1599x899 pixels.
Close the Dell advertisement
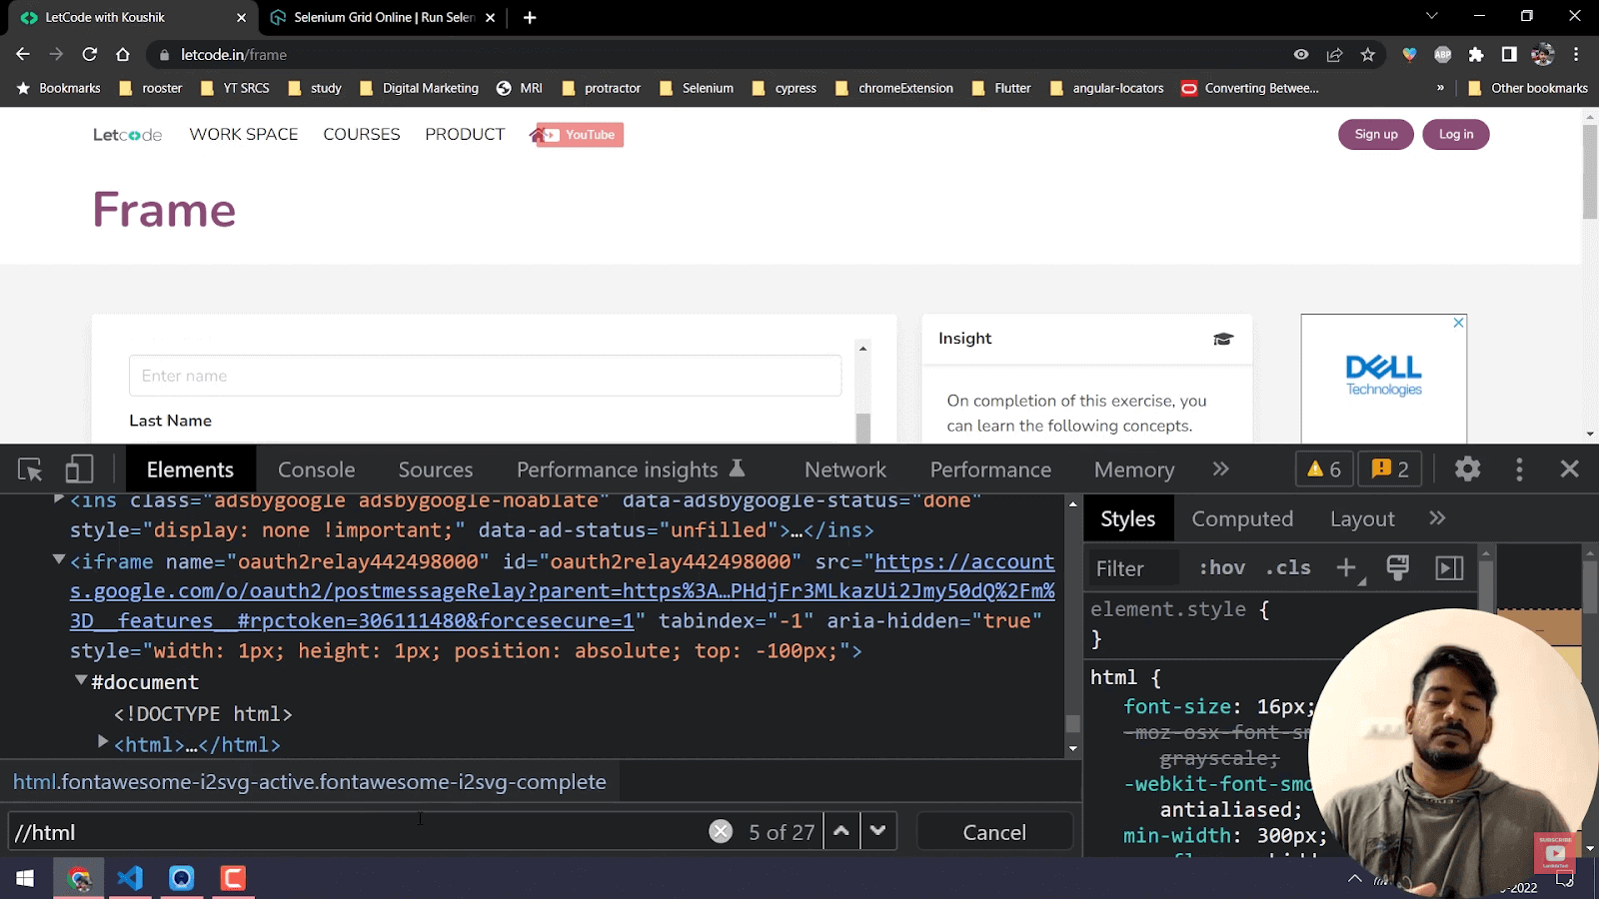(1458, 323)
